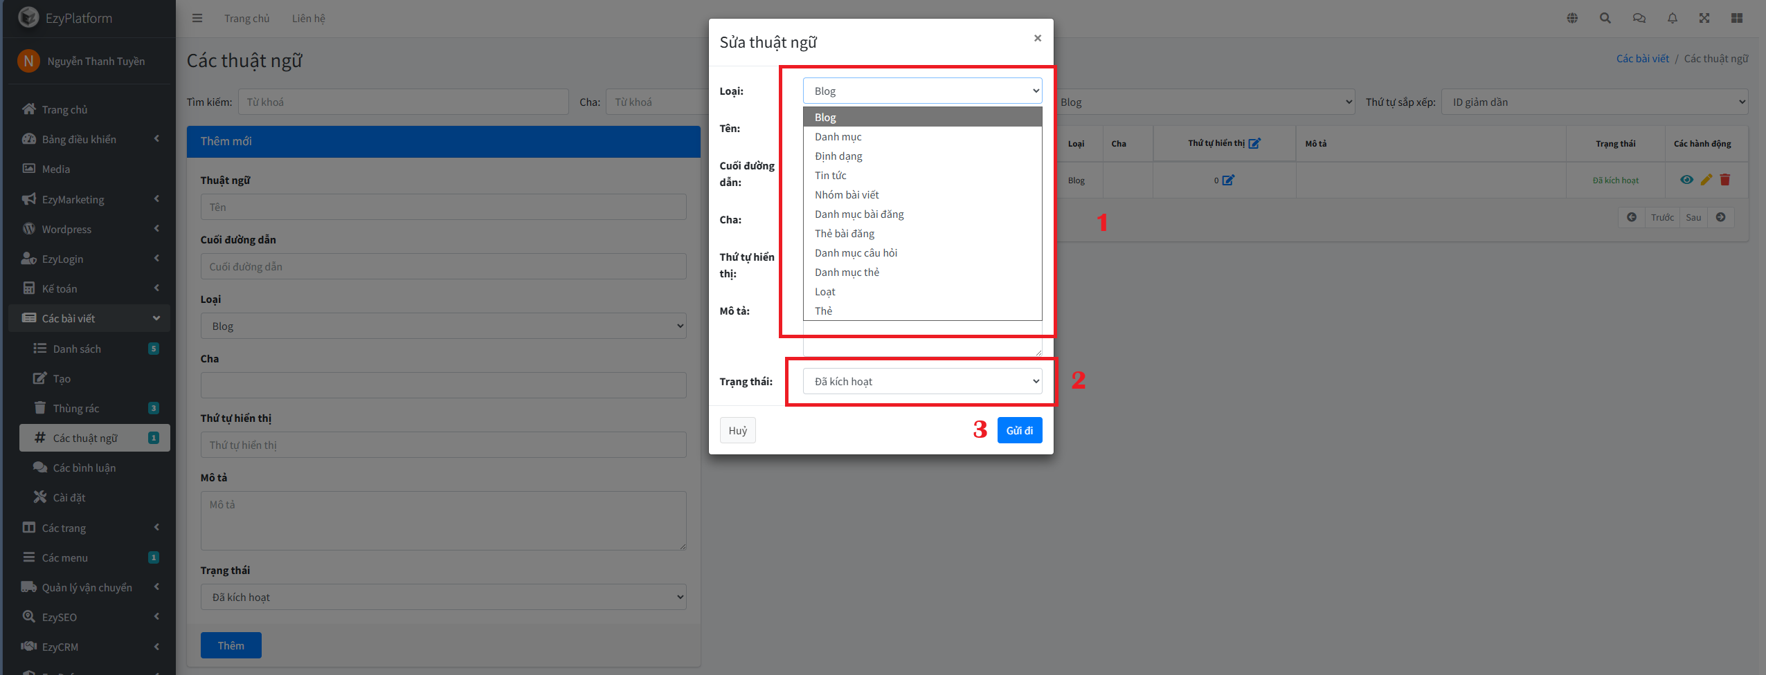The height and width of the screenshot is (675, 1766).
Task: Open the chat messages icon in top bar
Action: pos(1639,18)
